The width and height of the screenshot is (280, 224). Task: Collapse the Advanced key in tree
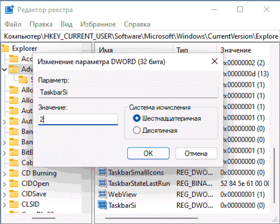[x=4, y=69]
